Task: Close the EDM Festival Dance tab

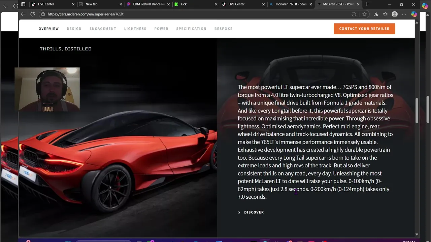Action: 168,4
